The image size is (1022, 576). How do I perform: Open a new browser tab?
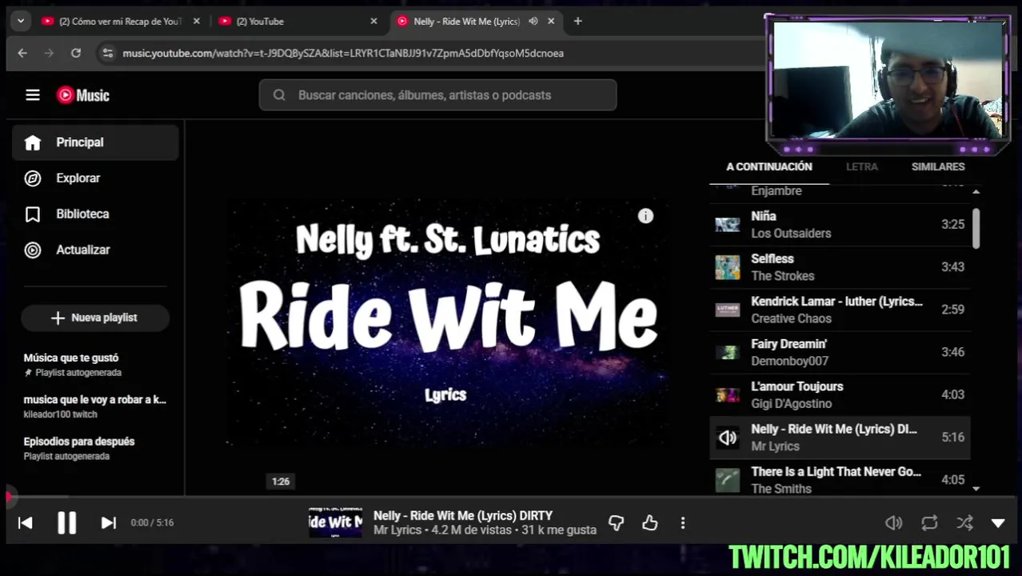(577, 22)
